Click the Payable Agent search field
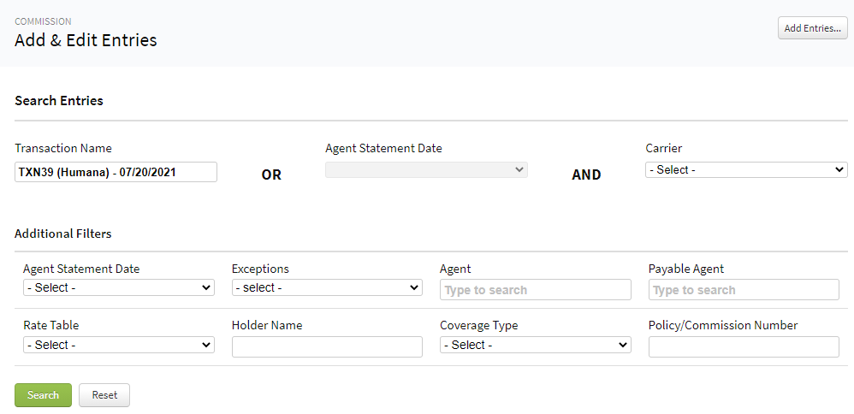The height and width of the screenshot is (414, 854). 743,290
